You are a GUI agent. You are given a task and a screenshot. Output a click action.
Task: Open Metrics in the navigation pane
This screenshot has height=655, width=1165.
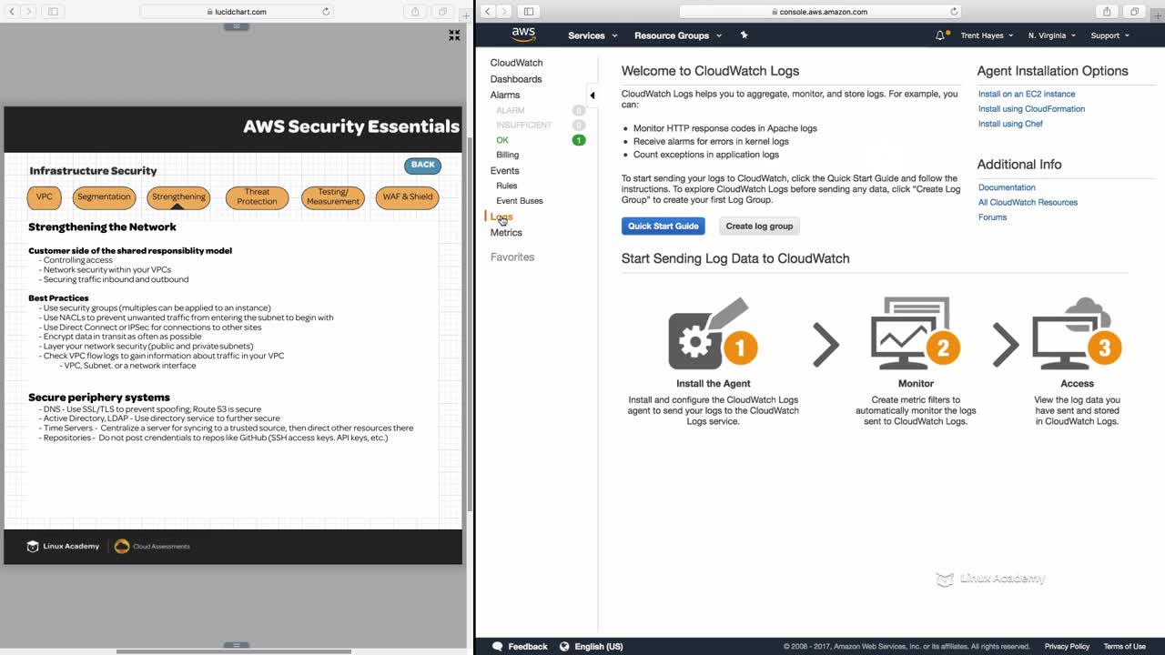click(506, 233)
